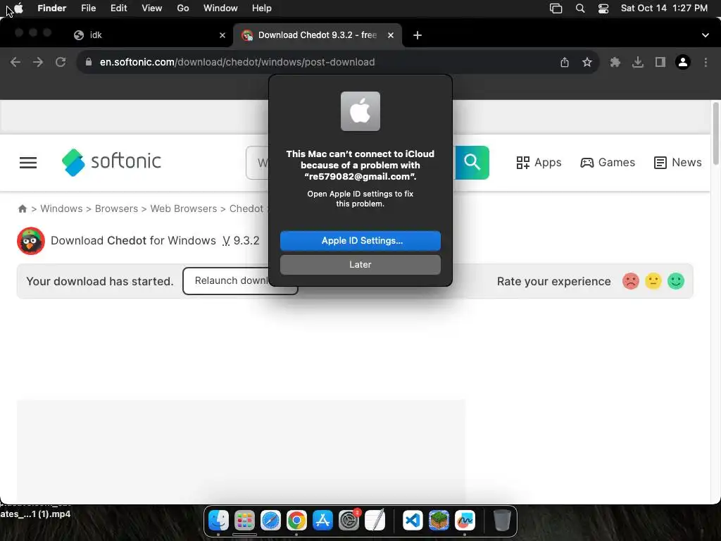
Task: Open the Web Browsers breadcrumb
Action: [184, 209]
